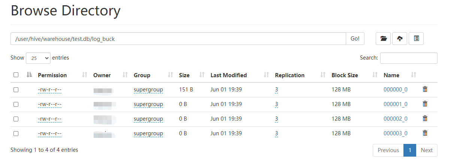
Task: Sort by Size column arrows
Action: (x=202, y=75)
